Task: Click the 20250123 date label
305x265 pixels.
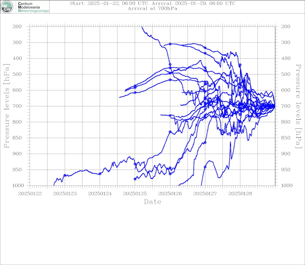Action: (x=65, y=194)
